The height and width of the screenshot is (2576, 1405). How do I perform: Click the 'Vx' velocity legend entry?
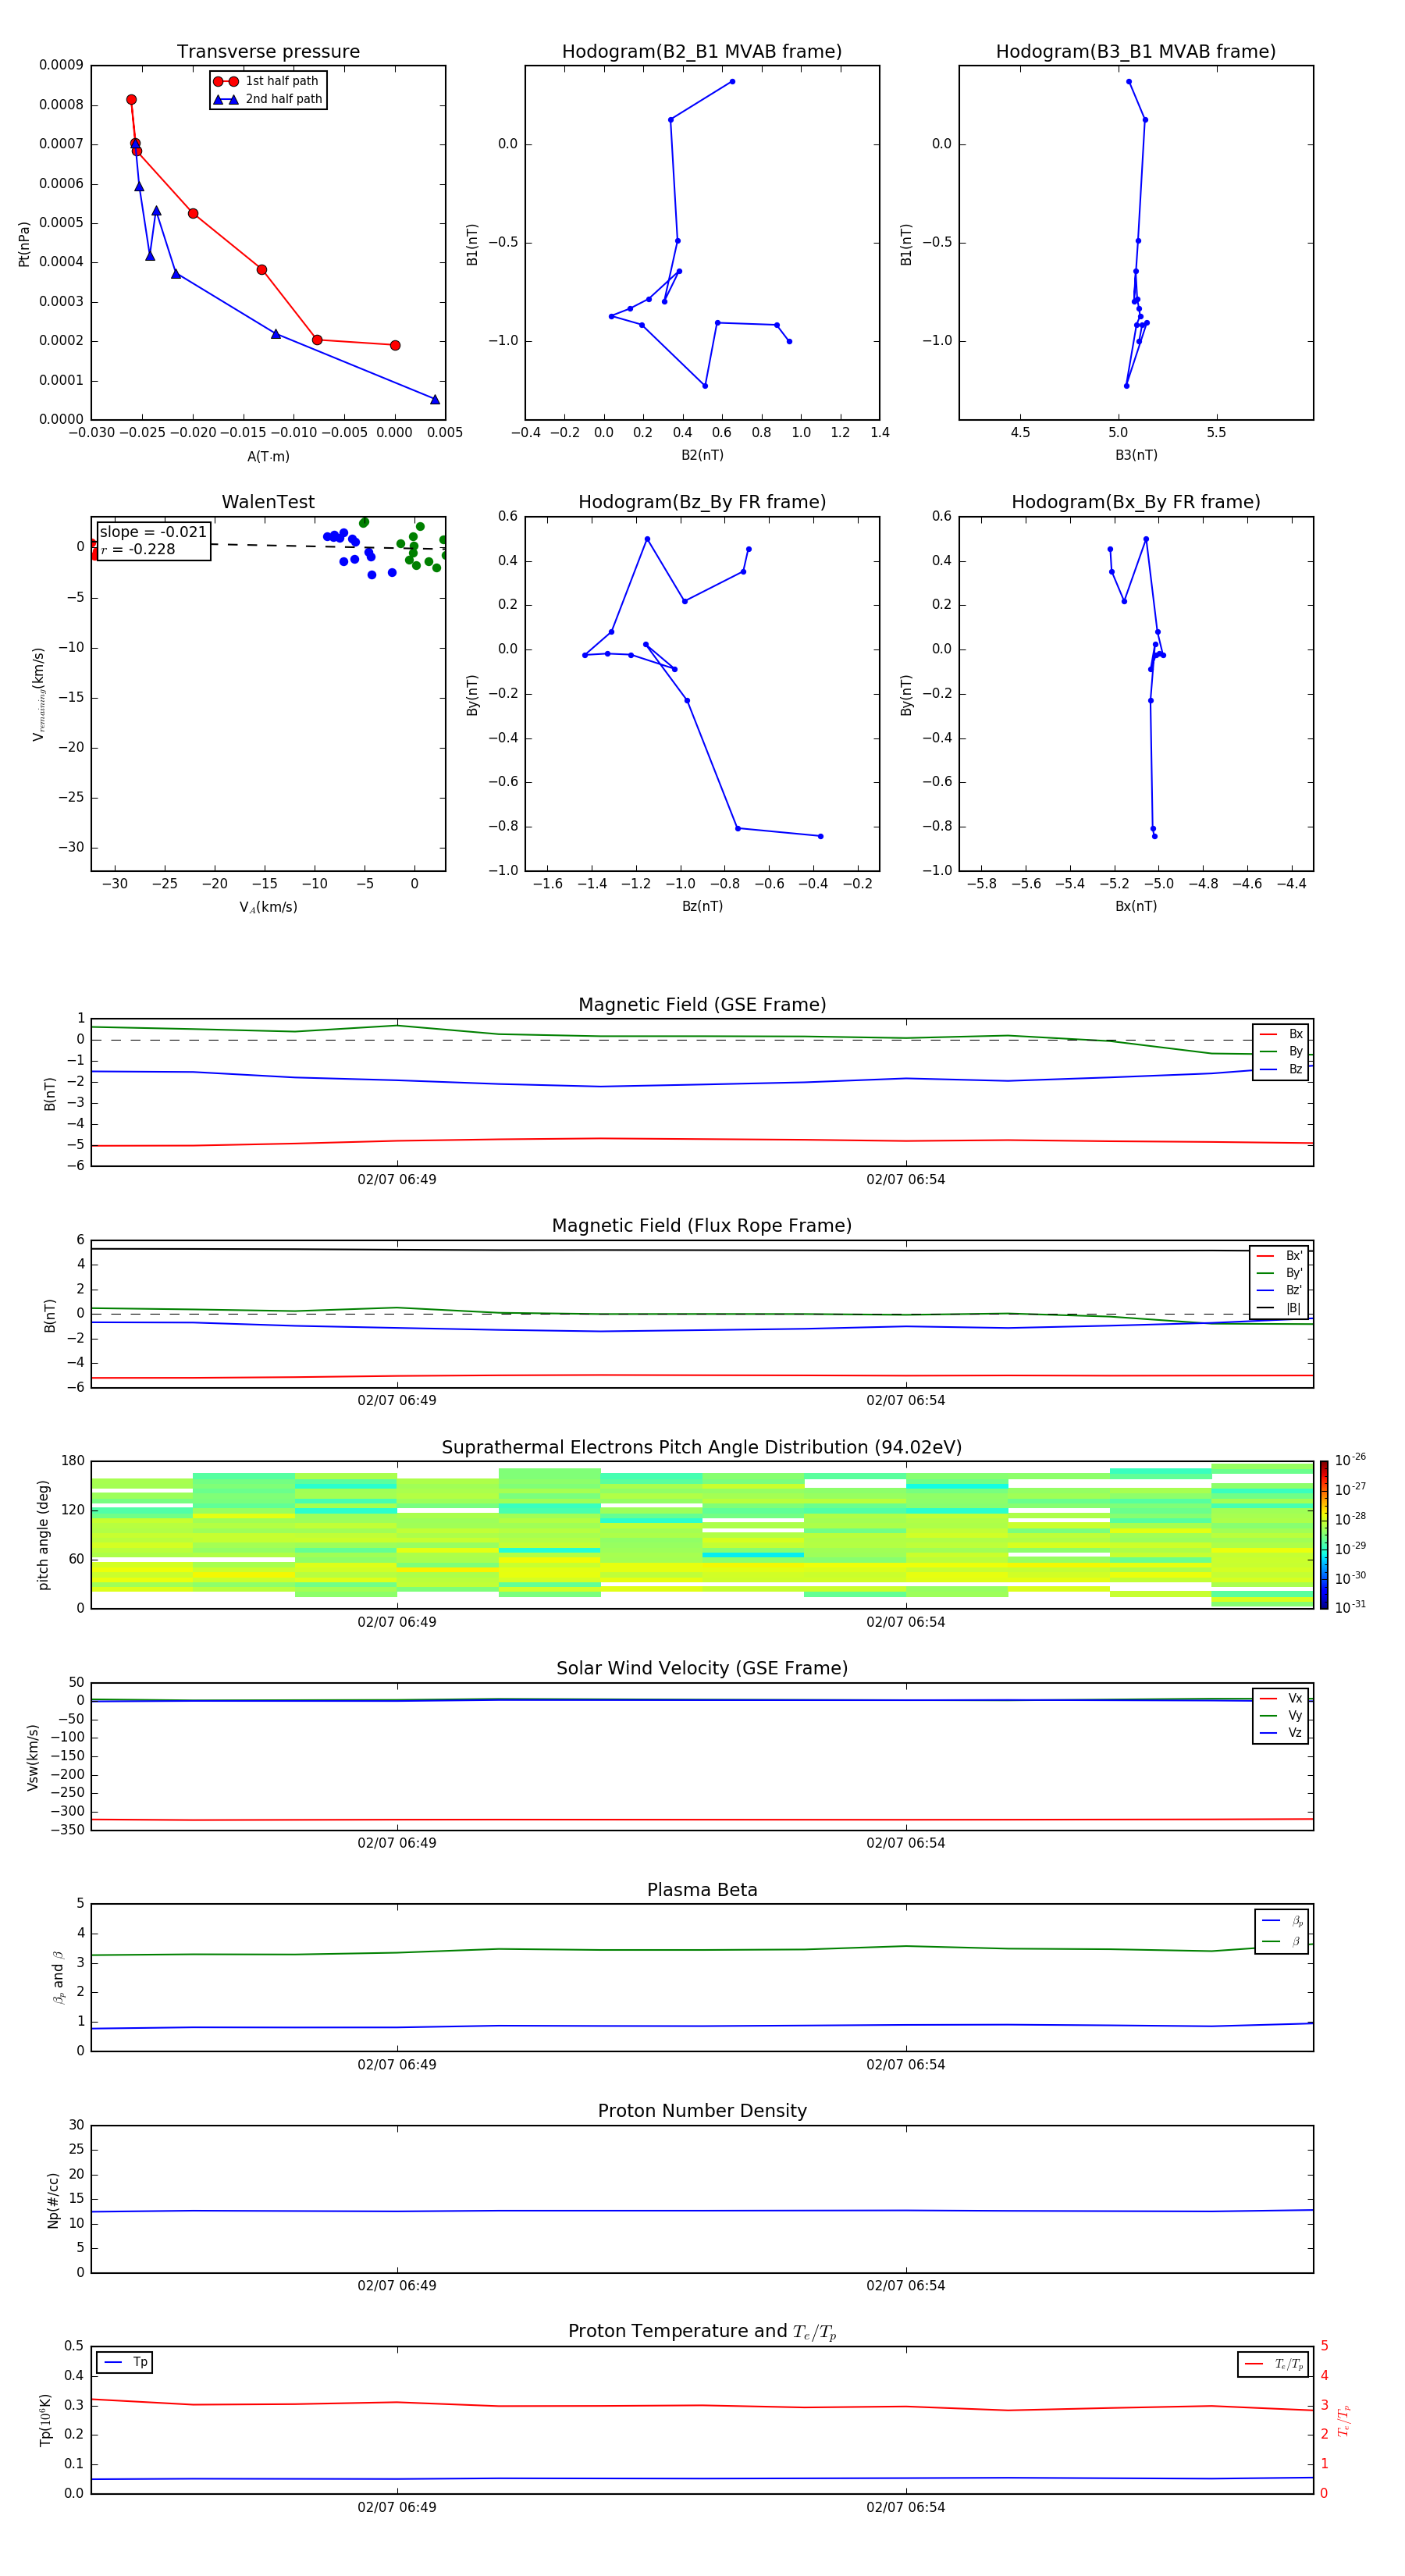click(x=1281, y=1698)
